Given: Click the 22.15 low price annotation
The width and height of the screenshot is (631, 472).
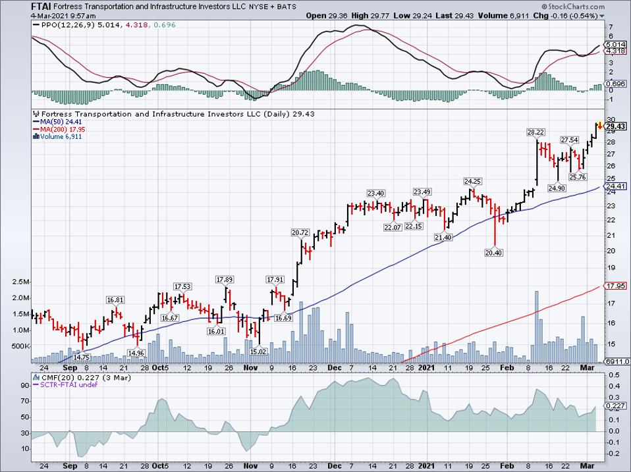Looking at the screenshot, I should [x=414, y=226].
